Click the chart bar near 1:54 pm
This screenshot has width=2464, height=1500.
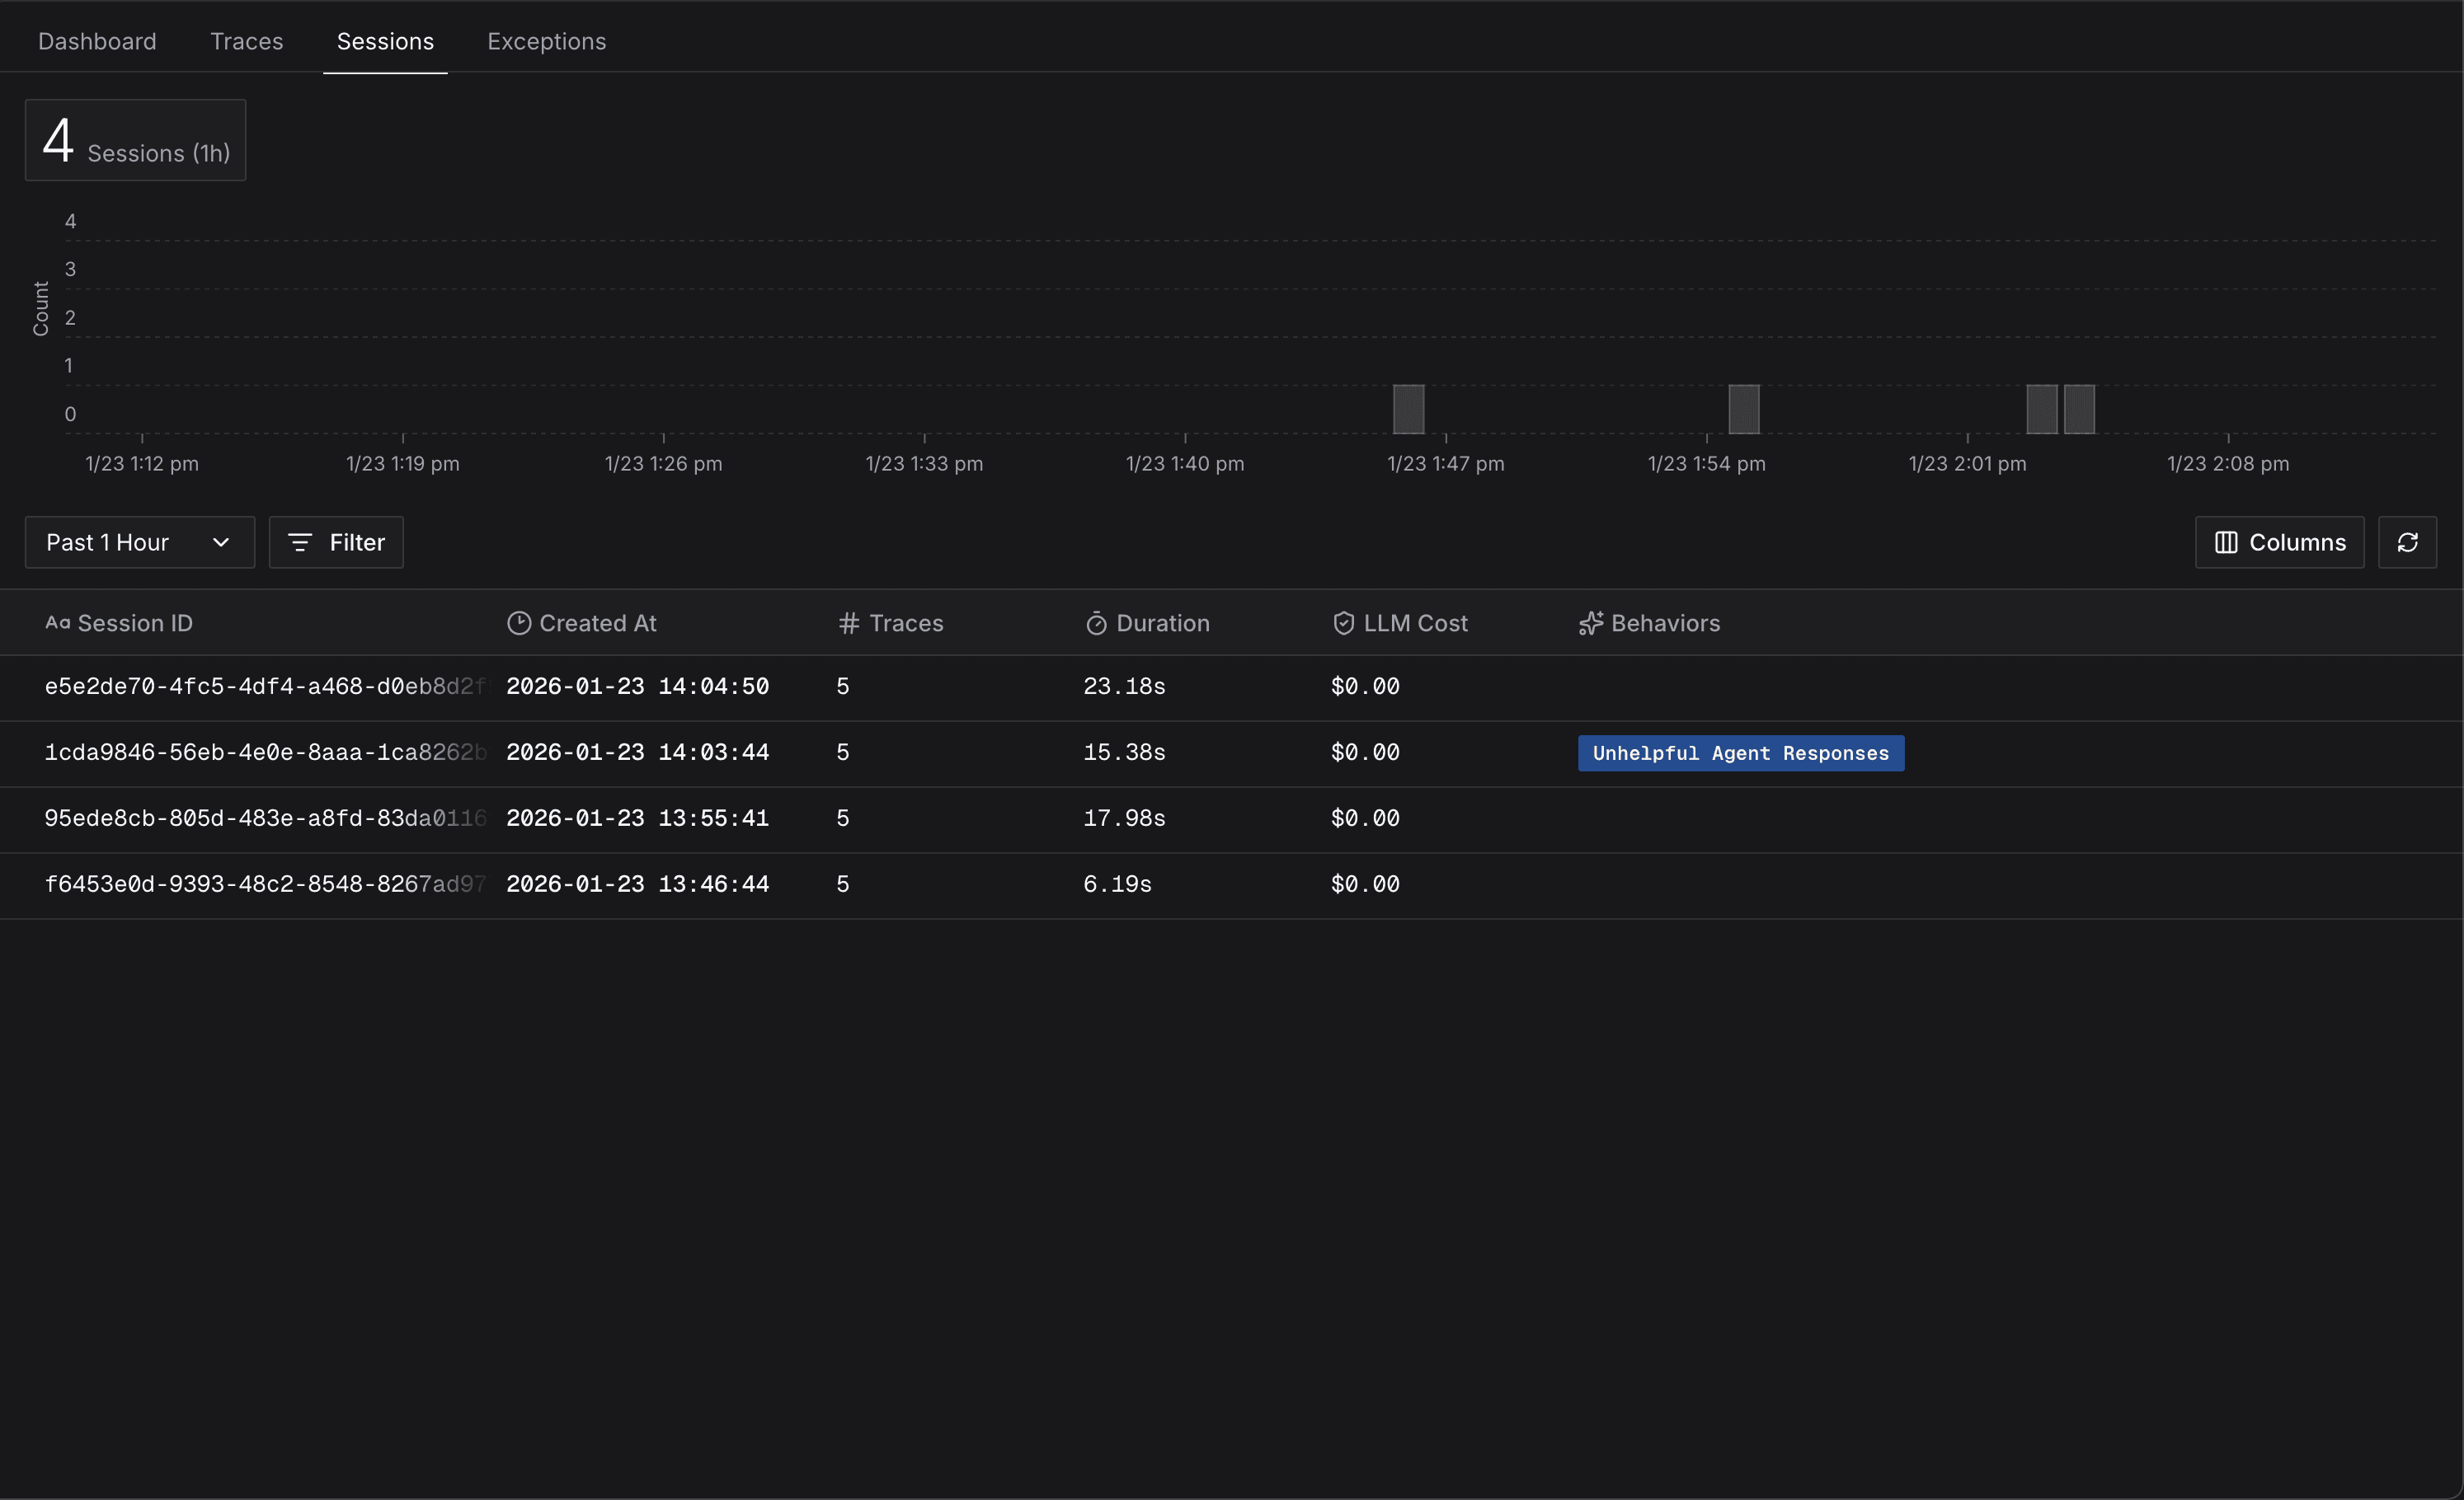1743,410
